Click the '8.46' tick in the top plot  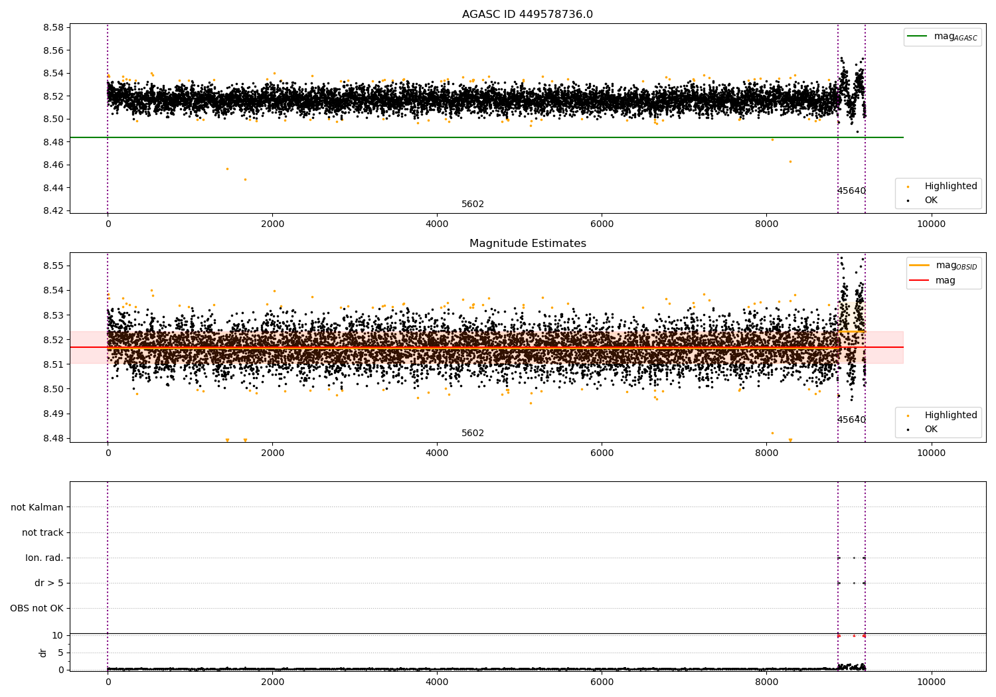(x=53, y=165)
